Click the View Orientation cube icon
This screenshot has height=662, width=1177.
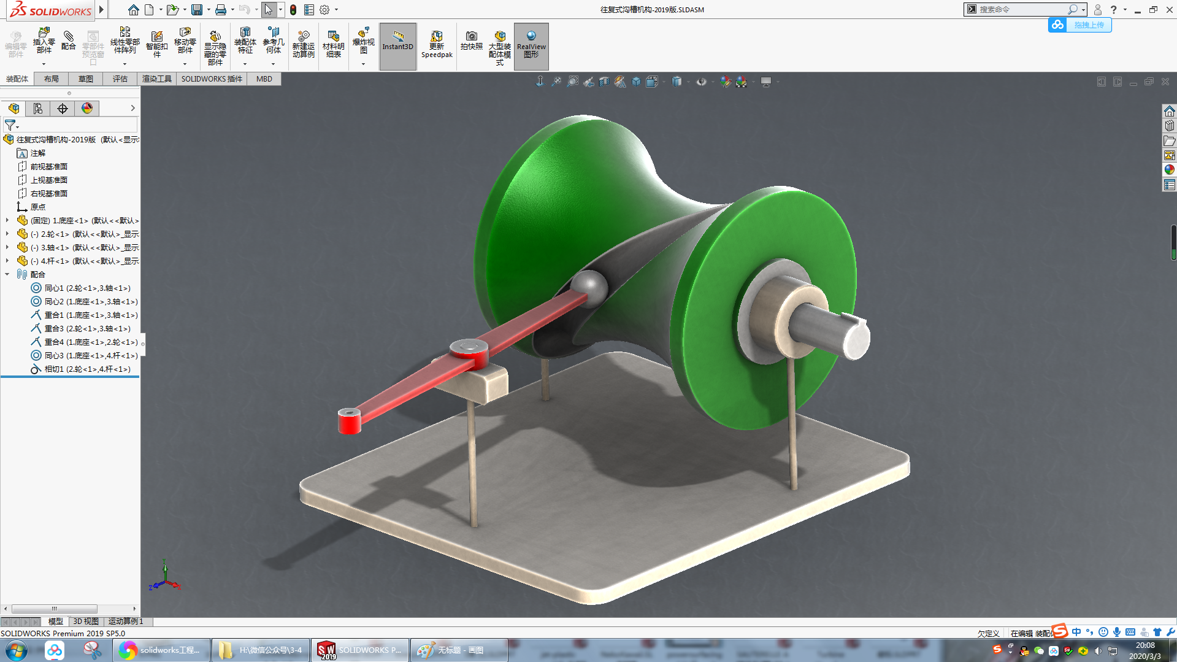click(652, 82)
